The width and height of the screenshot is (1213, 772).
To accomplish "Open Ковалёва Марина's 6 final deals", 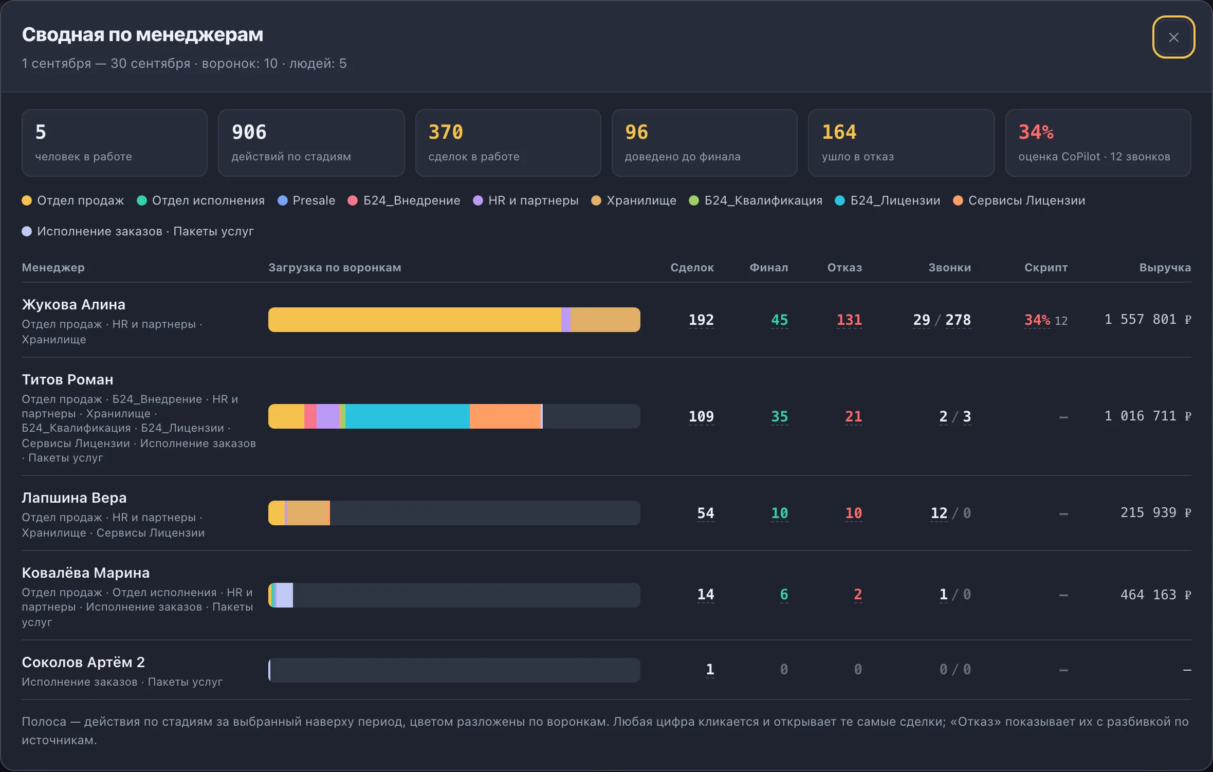I will [x=784, y=594].
